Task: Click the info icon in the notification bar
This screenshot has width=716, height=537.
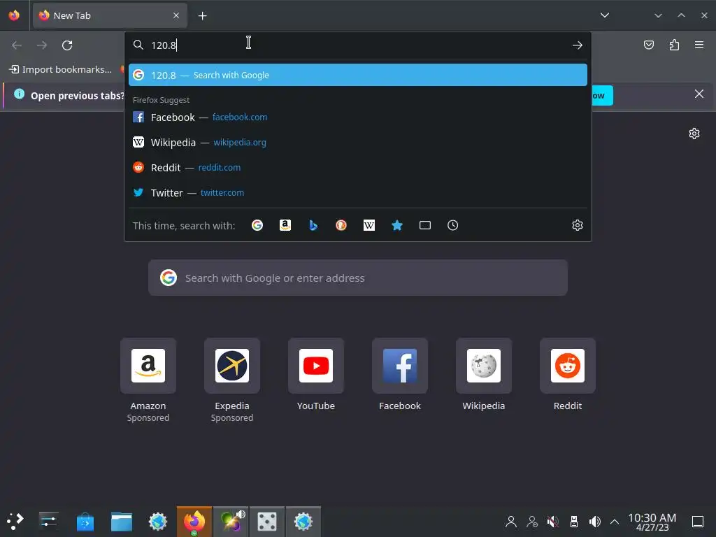Action: pos(19,94)
